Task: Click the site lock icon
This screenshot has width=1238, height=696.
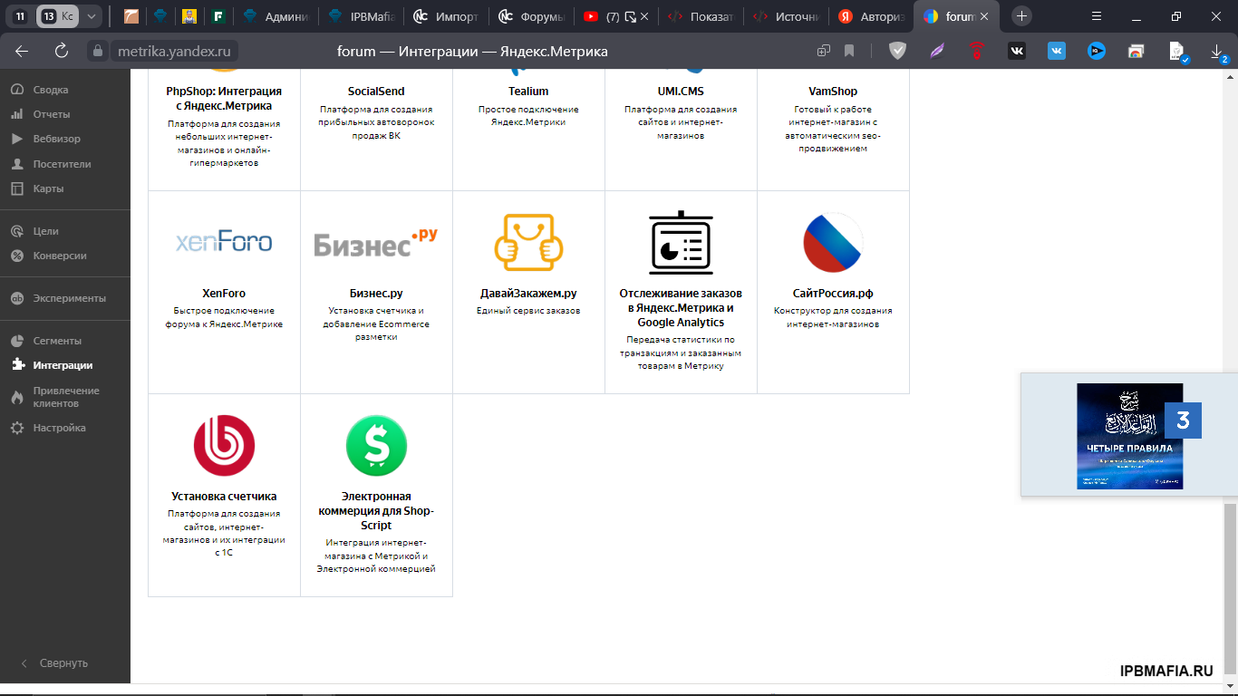Action: tap(98, 52)
